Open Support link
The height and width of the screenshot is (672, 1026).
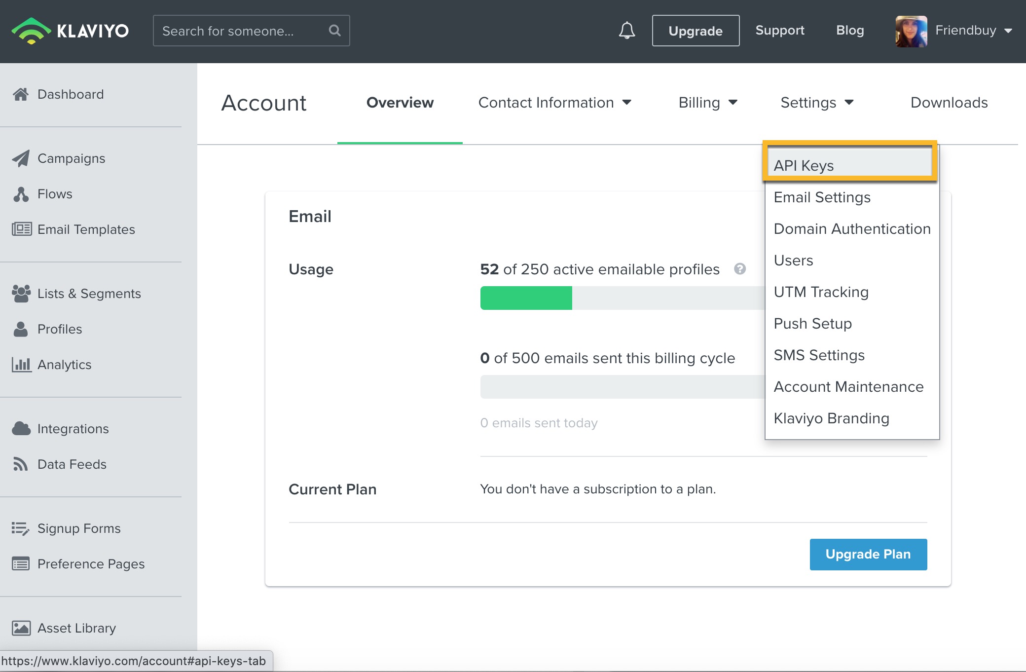pos(780,30)
